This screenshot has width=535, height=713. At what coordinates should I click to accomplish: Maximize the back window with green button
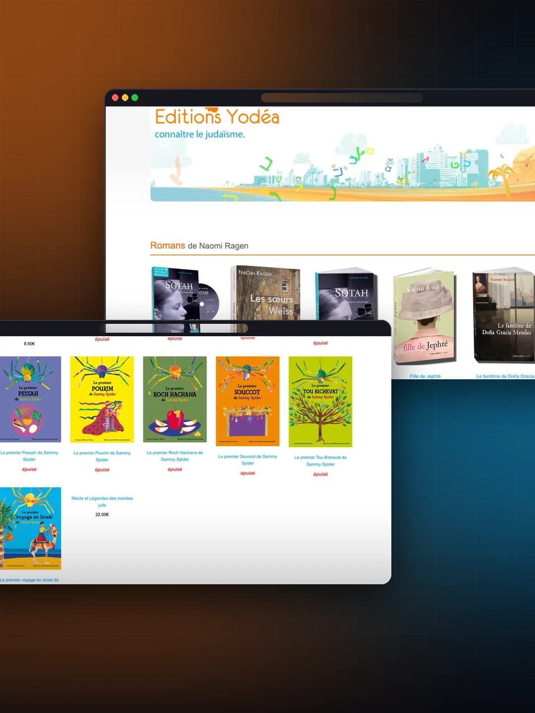click(135, 98)
